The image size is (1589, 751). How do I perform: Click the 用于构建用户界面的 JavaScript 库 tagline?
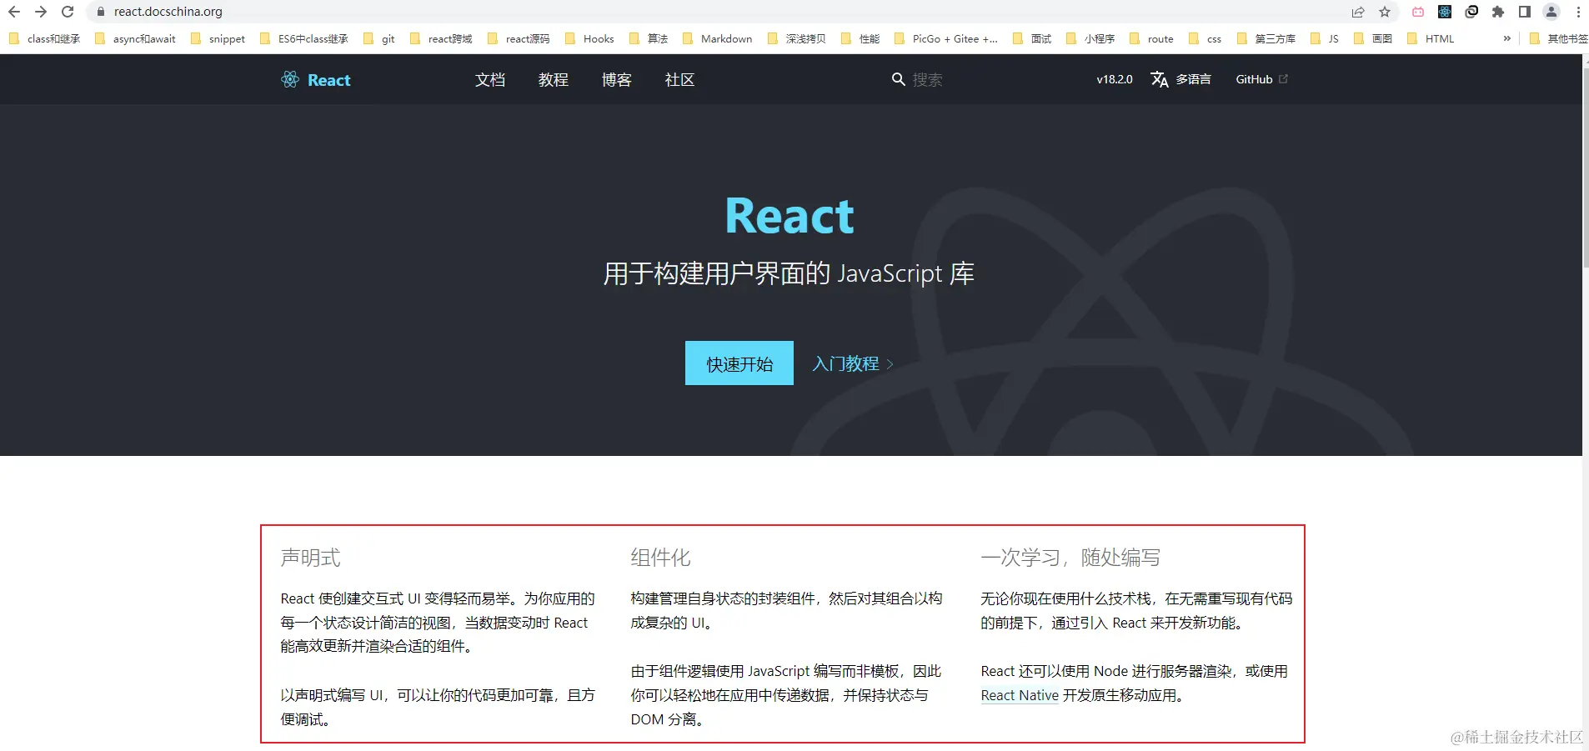[789, 273]
